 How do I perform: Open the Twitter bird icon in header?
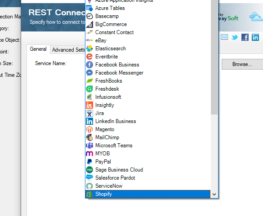click(235, 37)
